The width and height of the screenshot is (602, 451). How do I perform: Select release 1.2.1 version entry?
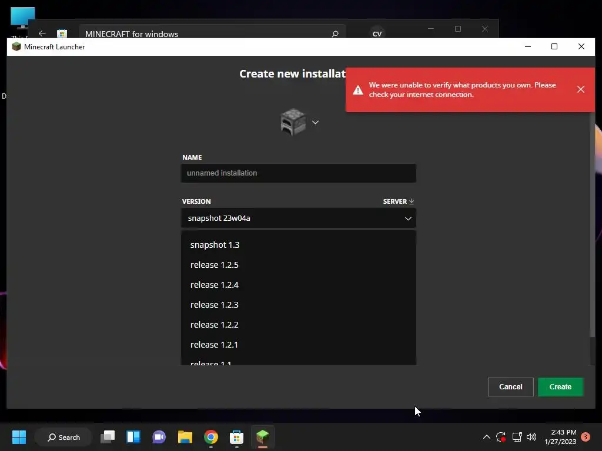pos(298,344)
